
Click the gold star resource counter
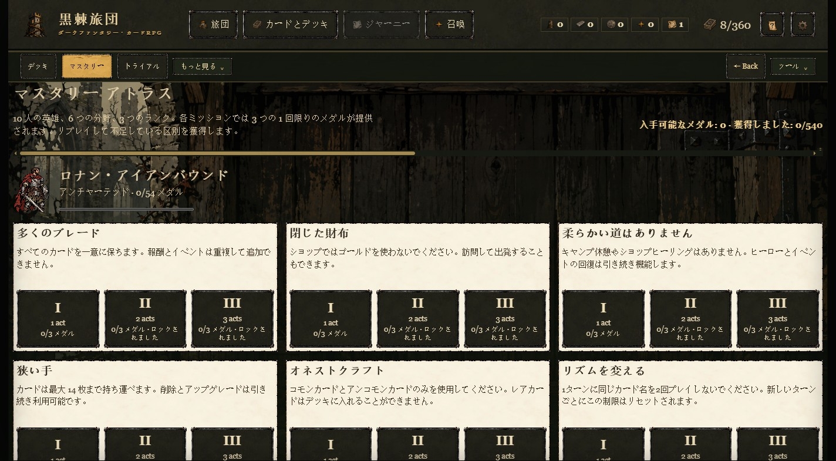pyautogui.click(x=645, y=25)
